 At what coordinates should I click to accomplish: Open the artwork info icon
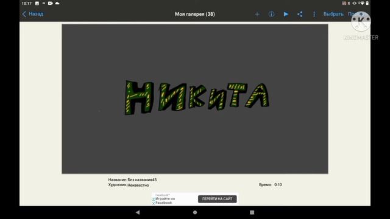coord(271,14)
